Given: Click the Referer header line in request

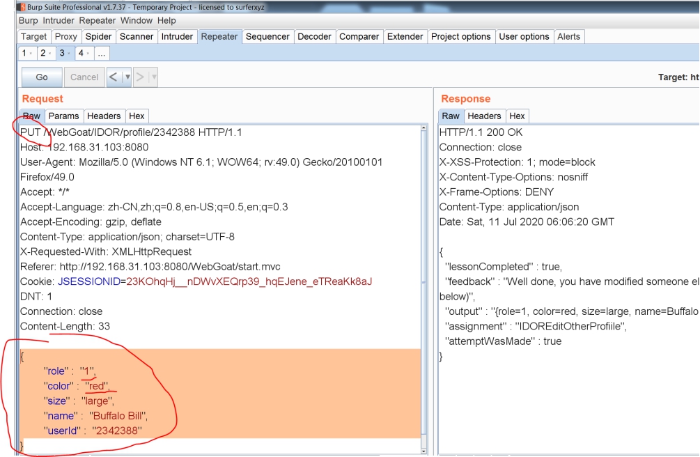Looking at the screenshot, I should 150,267.
